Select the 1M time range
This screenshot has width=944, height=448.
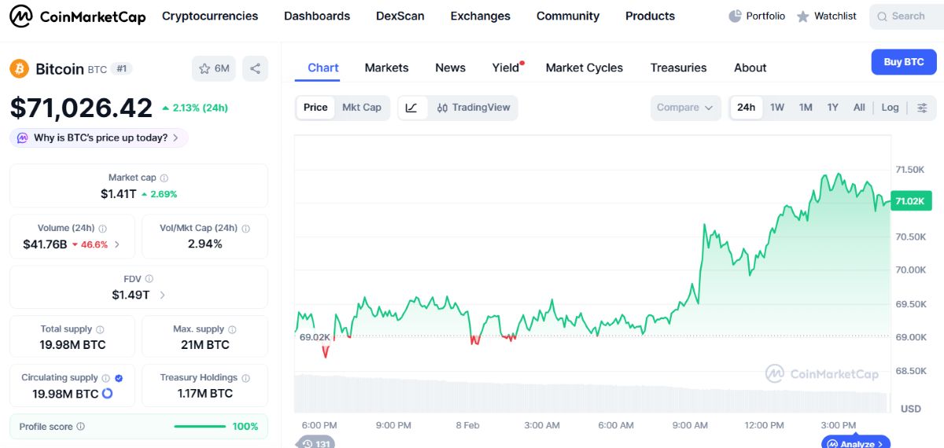[806, 108]
